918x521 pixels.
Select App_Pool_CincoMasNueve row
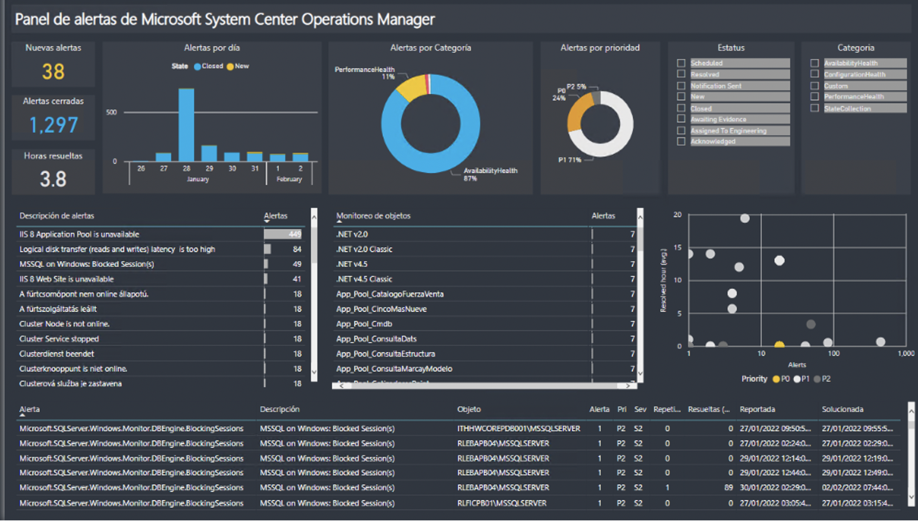point(485,309)
